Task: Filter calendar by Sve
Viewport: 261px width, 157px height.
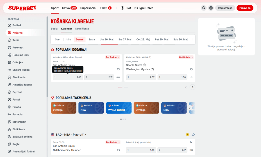Action: 57,39
